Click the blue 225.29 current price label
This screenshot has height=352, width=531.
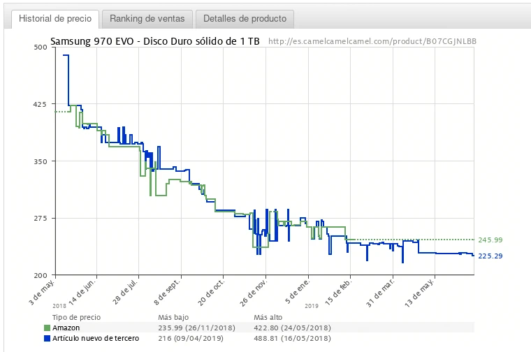tap(490, 256)
